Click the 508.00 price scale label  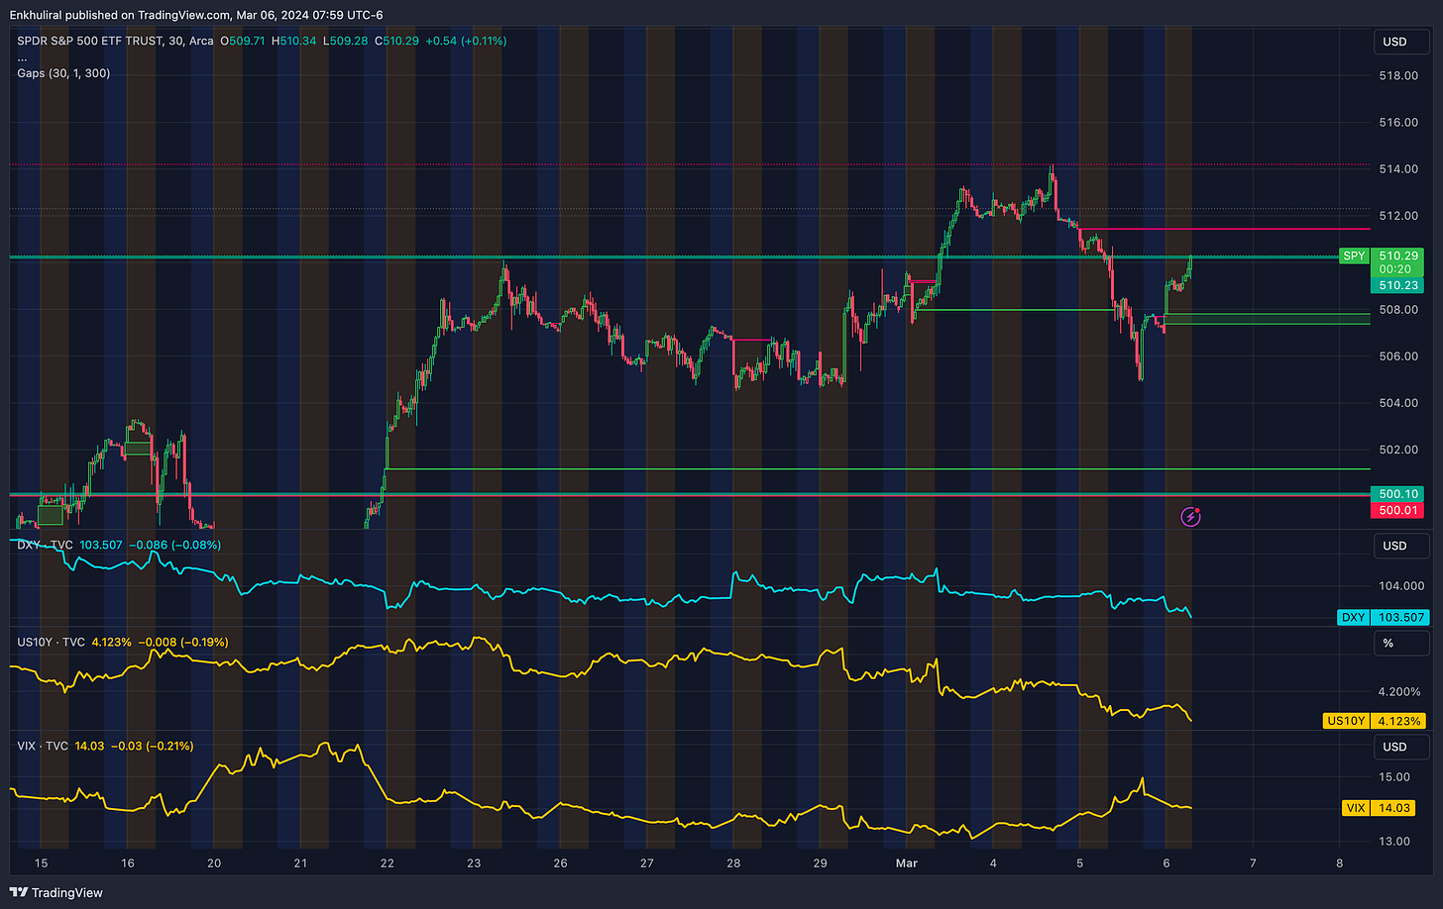click(x=1398, y=310)
